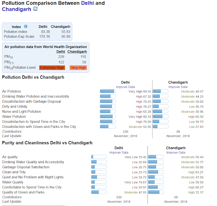This screenshot has height=206, width=217.
Task: Click Purity and Cleanliness Delhi vs Chandigarh heading
Action: pyautogui.click(x=47, y=143)
